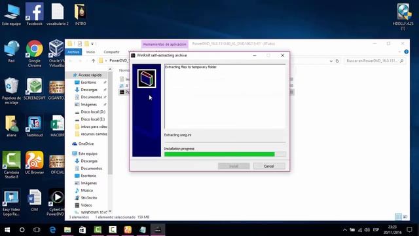The image size is (419, 236).
Task: Open Customize Quick Access Toolbar dropdown
Action: pos(92,44)
